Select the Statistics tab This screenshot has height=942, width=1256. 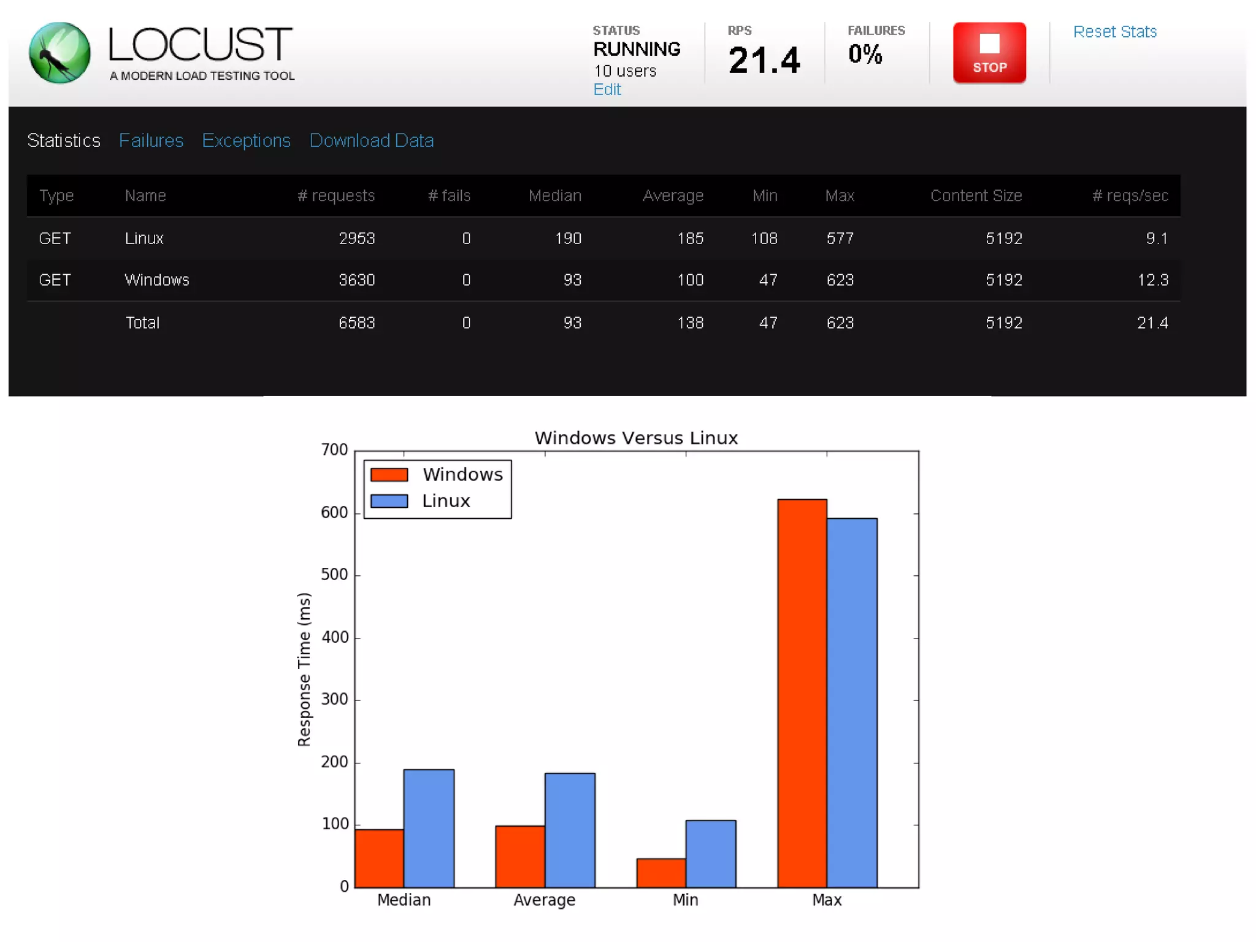[x=64, y=140]
